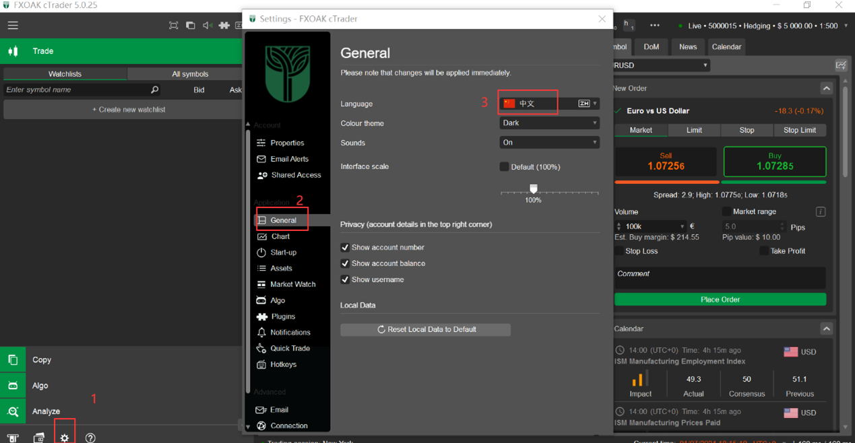The height and width of the screenshot is (443, 855).
Task: Uncheck Show account balance
Action: coord(345,264)
